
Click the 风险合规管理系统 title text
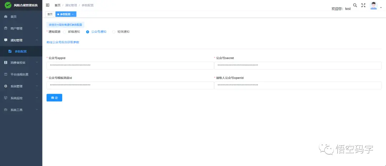[26, 5]
